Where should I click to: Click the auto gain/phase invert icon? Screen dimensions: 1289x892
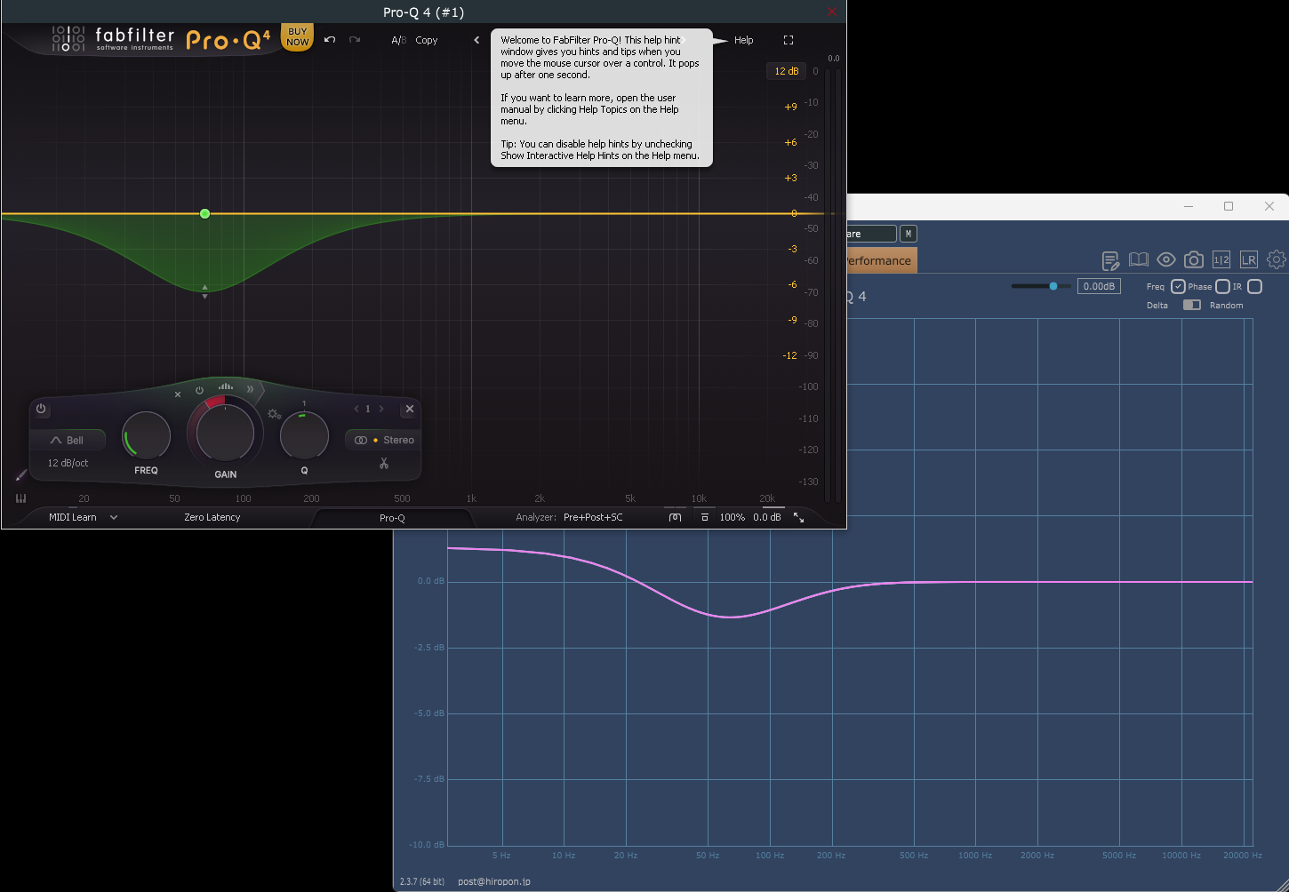click(704, 517)
